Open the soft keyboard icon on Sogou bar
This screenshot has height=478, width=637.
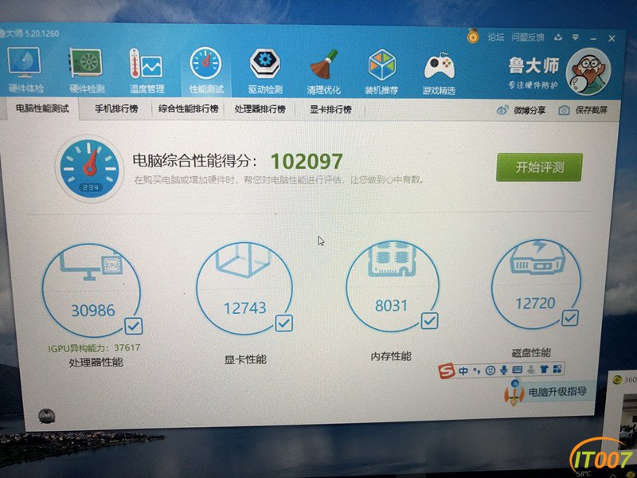[x=517, y=370]
